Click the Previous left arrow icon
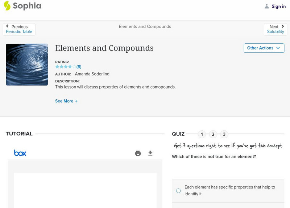The width and height of the screenshot is (290, 208). point(7,26)
